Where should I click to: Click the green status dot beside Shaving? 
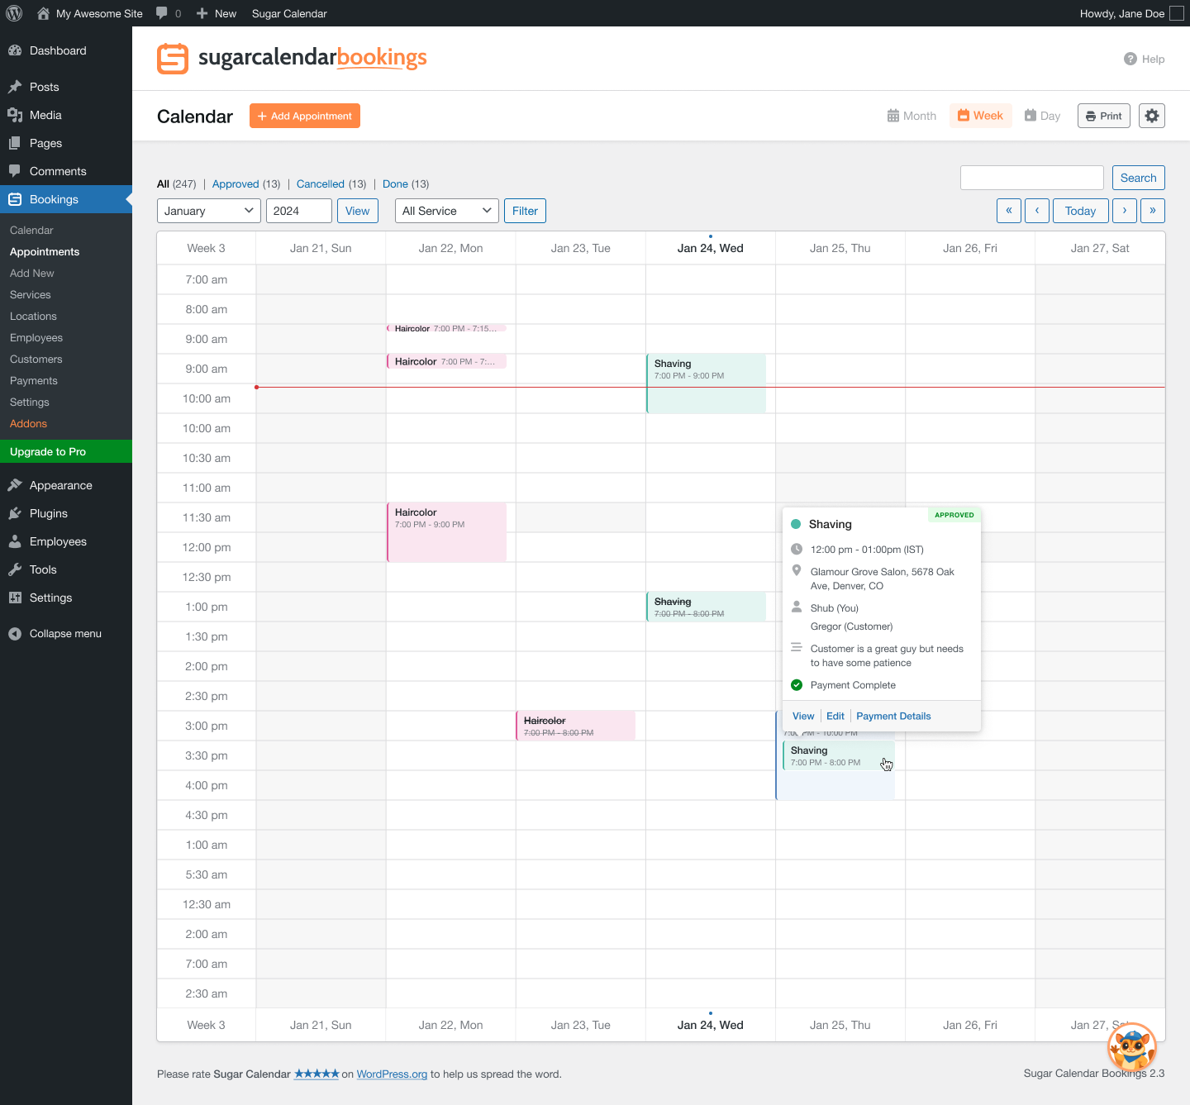click(x=796, y=523)
